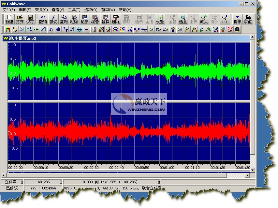
Task: Open the 文件(F) menu
Action: [9, 10]
